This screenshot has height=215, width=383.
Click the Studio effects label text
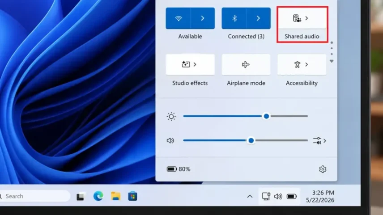coord(190,83)
